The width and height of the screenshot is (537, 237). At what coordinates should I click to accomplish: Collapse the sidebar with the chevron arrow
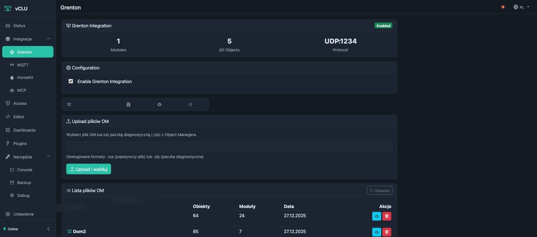tap(48, 229)
